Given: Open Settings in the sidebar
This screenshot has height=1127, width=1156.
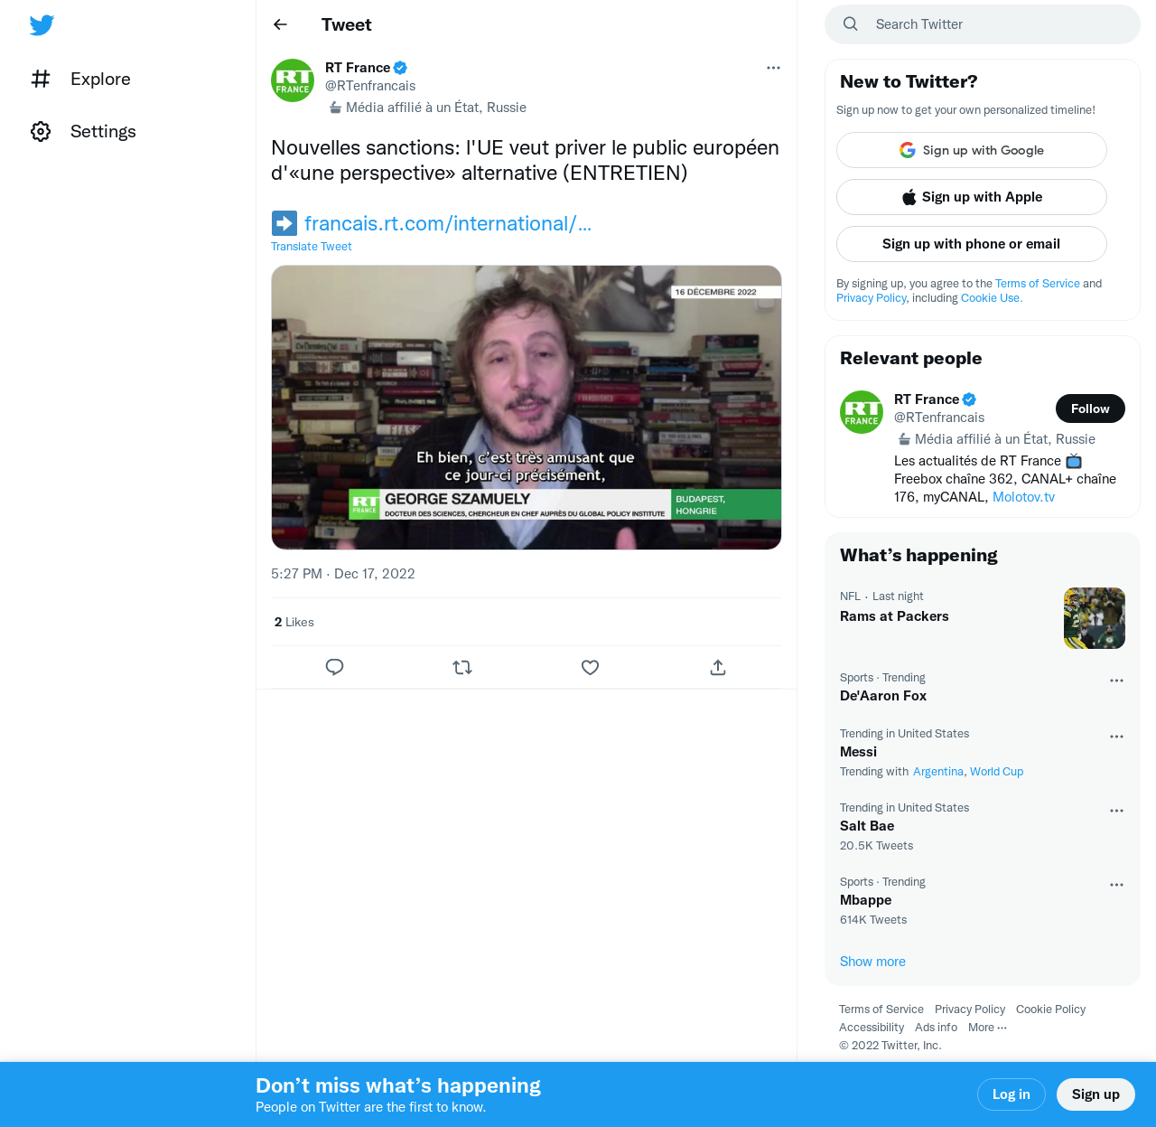Looking at the screenshot, I should [83, 131].
